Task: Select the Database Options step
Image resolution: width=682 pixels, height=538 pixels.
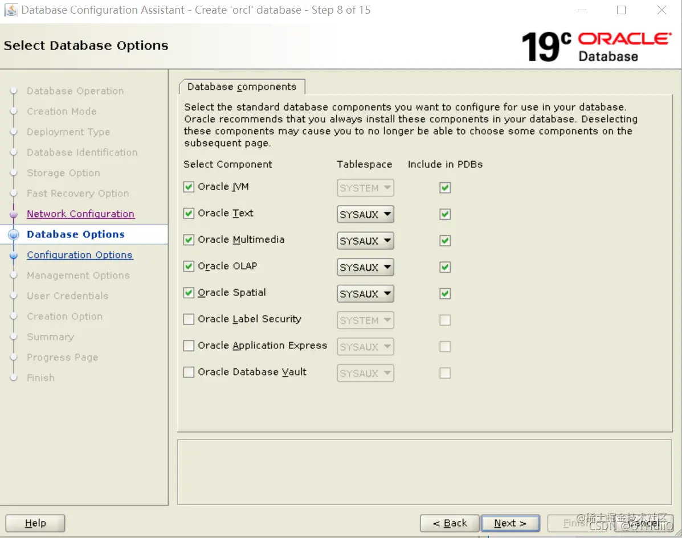Action: pyautogui.click(x=76, y=234)
